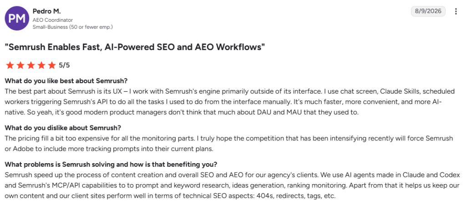
Task: Select the fourth rating star
Action: (41, 65)
